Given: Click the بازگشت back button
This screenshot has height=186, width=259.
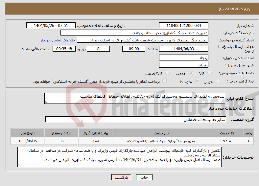Looking at the screenshot, I should point(121,177).
